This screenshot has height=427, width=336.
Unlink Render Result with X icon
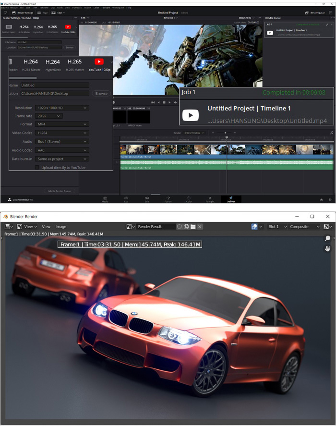click(200, 227)
